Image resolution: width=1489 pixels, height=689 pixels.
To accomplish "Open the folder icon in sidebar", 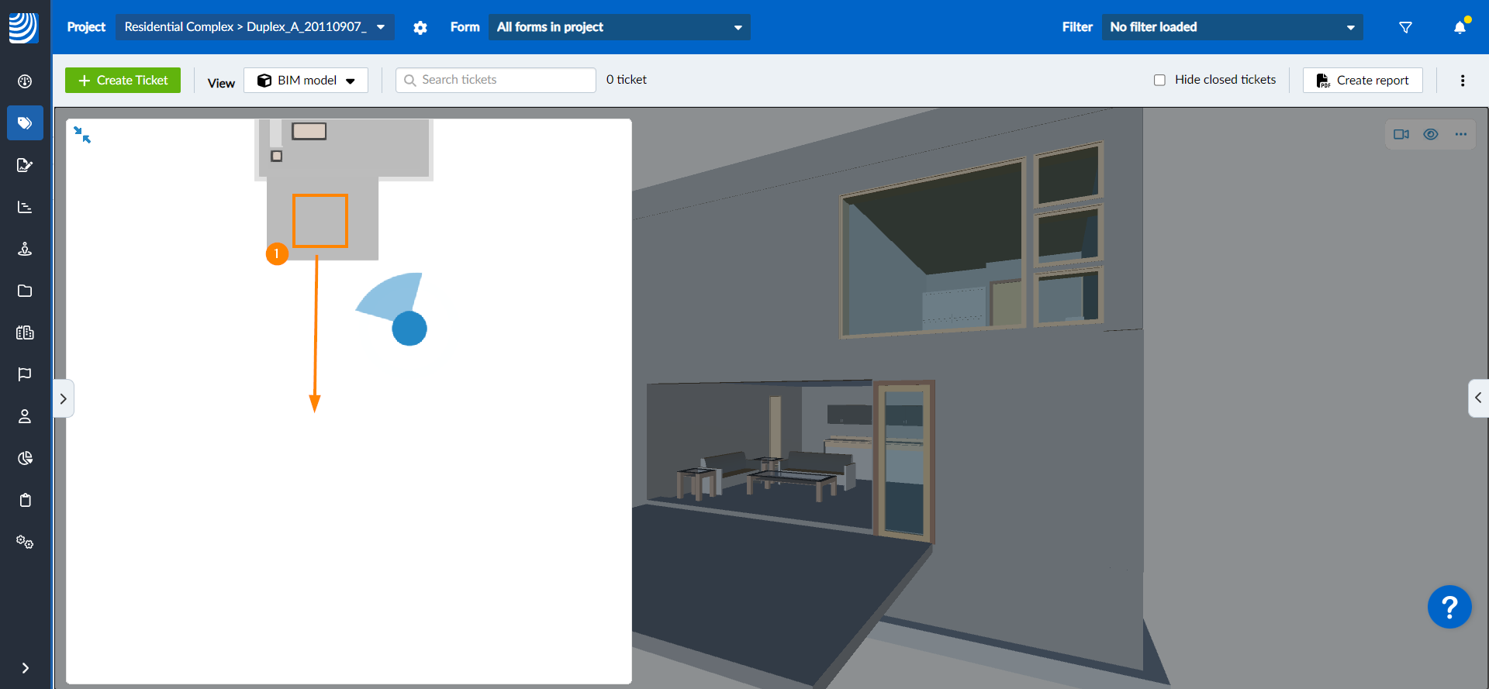I will pos(25,291).
